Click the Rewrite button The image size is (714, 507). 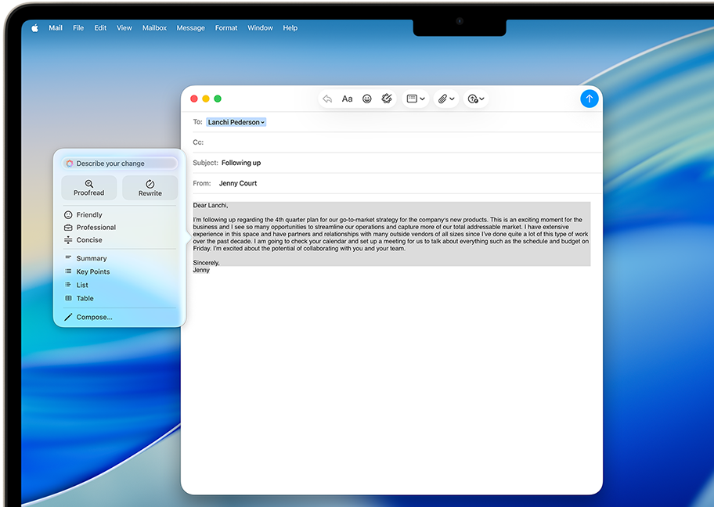150,188
